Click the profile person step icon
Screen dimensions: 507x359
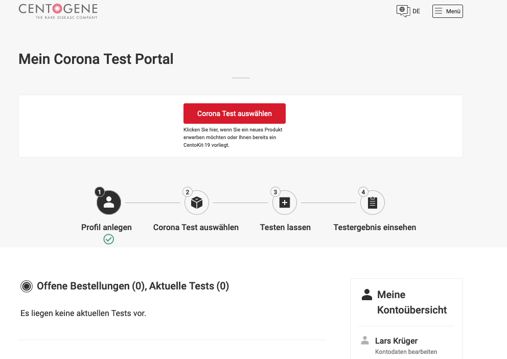109,203
